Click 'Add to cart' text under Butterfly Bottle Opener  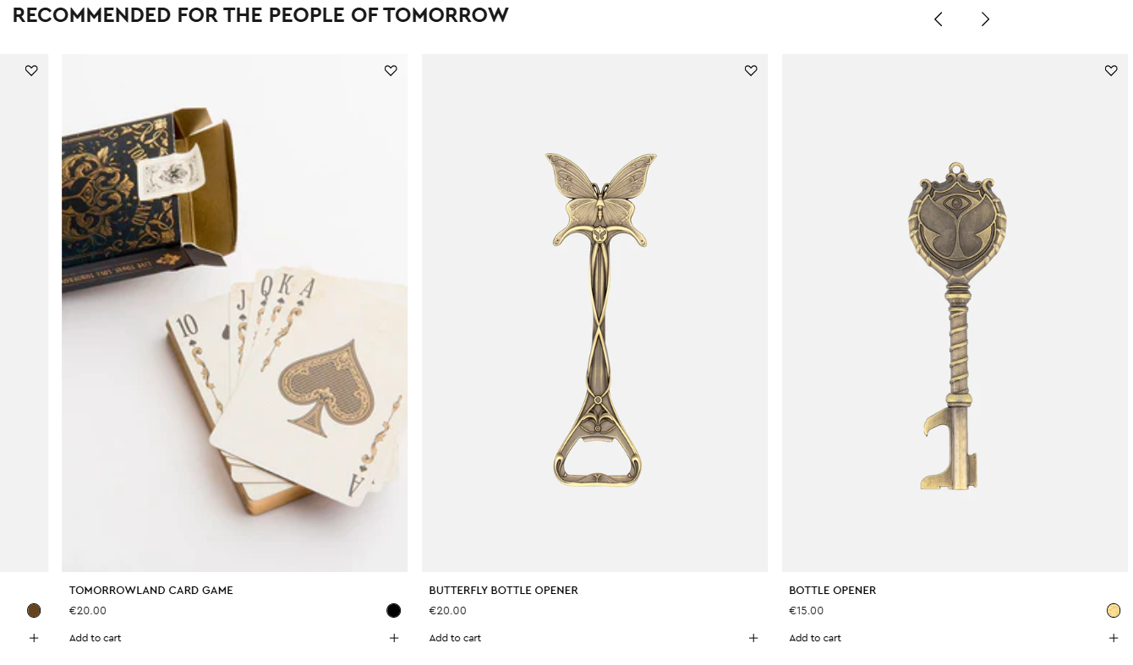455,638
